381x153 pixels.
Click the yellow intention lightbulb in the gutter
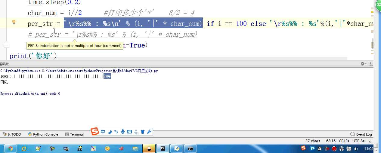click(14, 22)
